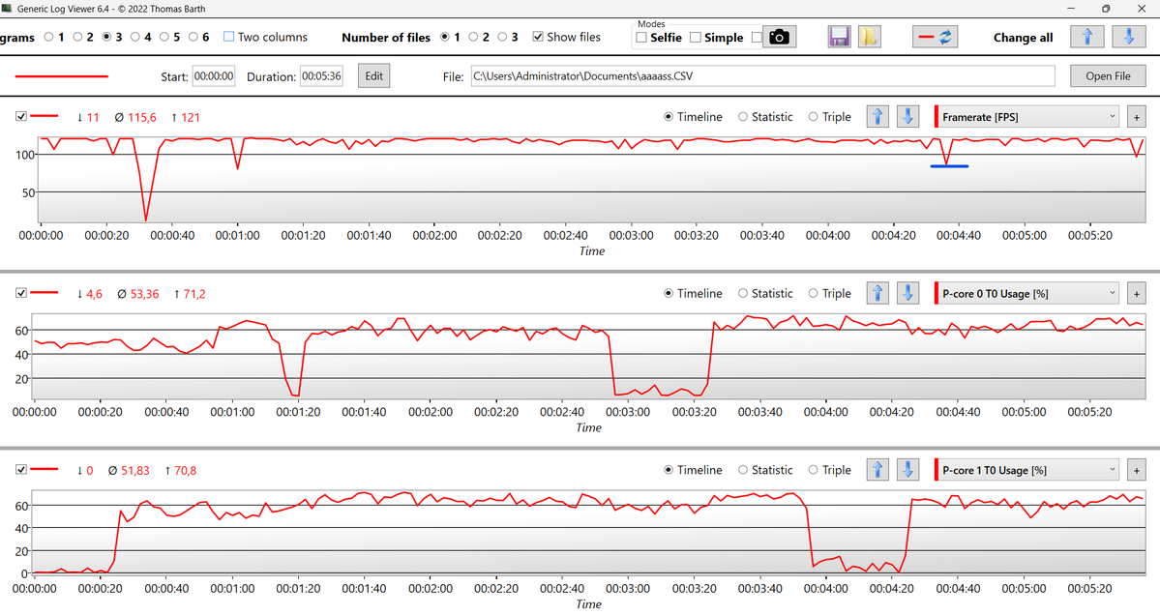Click the plus button beside P-core 0 dropdown
Screen dimensions: 1160x615
coord(1137,293)
